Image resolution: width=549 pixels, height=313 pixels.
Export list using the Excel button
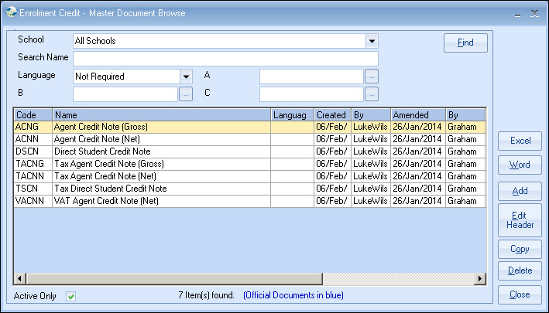pos(520,141)
